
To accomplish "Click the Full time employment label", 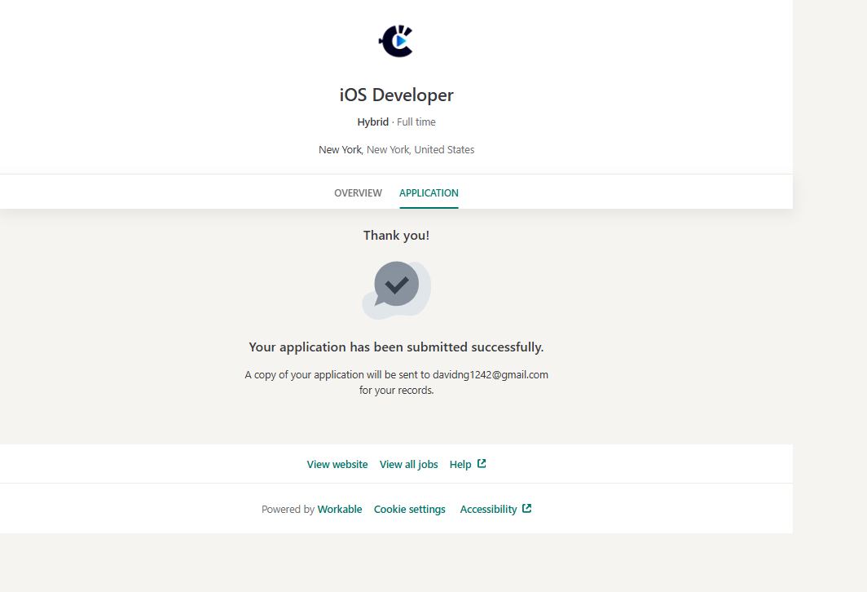I will (416, 122).
